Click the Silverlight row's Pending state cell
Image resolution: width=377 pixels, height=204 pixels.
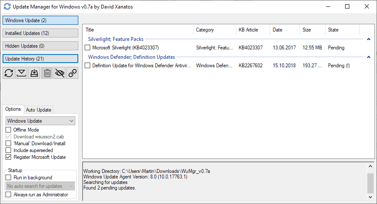(x=336, y=48)
